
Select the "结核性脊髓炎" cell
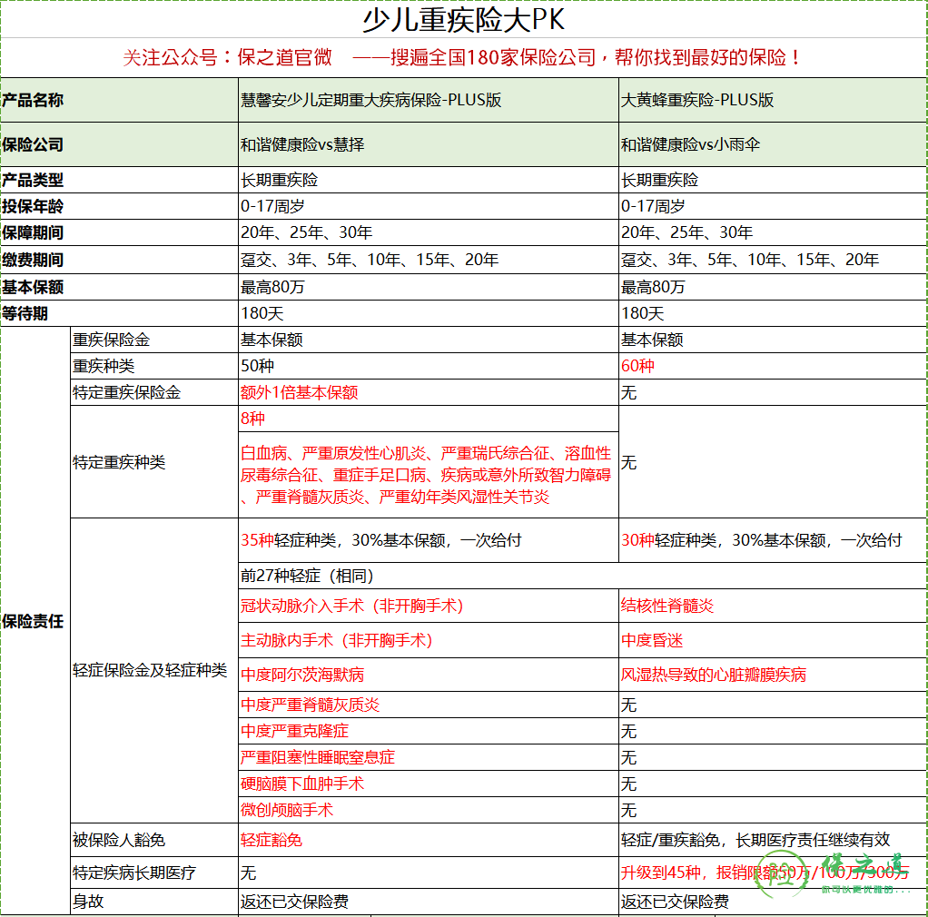pyautogui.click(x=773, y=606)
